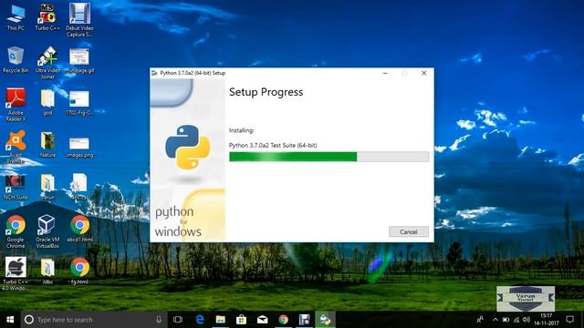This screenshot has width=584, height=328.
Task: Select the Google Chrome desktop shortcut
Action: point(16,231)
